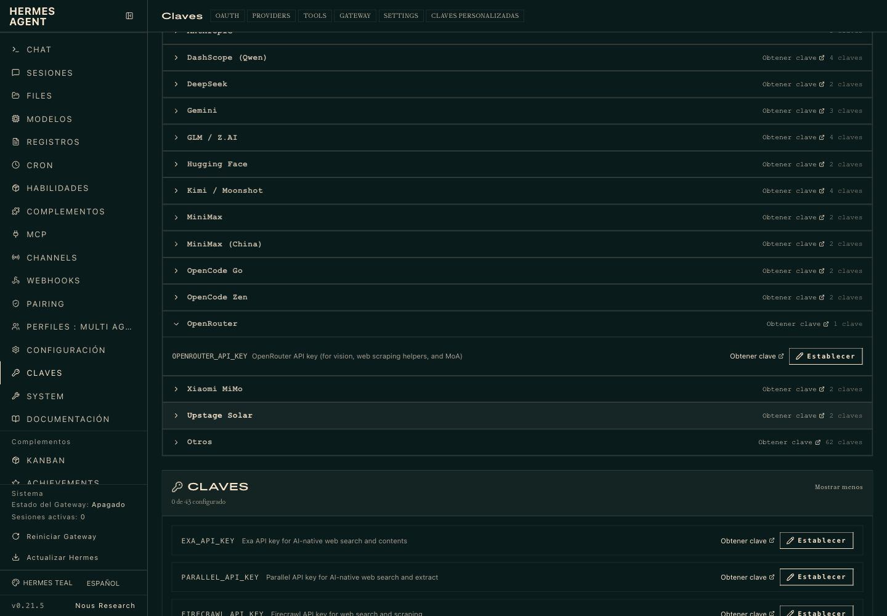Click the Webhooks icon
Image resolution: width=887 pixels, height=616 pixels.
click(16, 280)
